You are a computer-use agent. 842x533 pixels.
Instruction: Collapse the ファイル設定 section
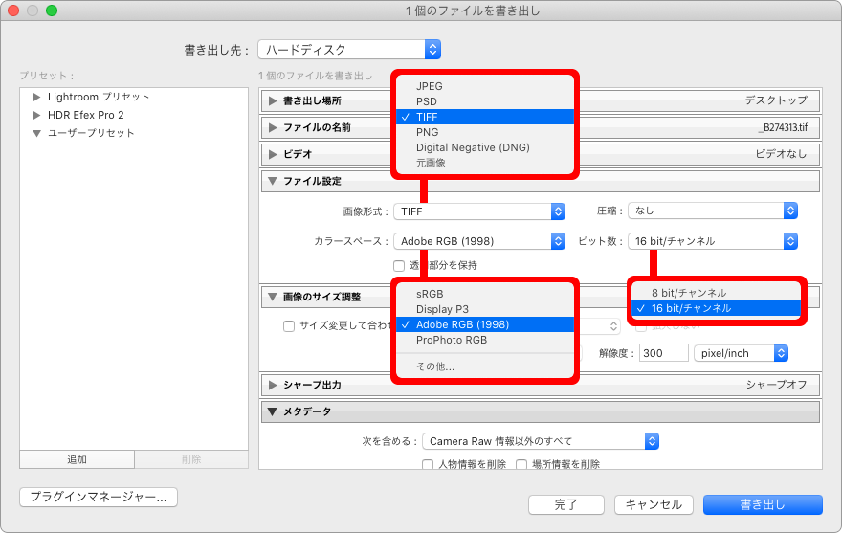(273, 181)
